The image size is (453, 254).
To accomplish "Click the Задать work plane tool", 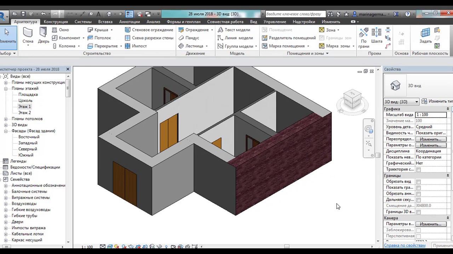I will [x=425, y=36].
